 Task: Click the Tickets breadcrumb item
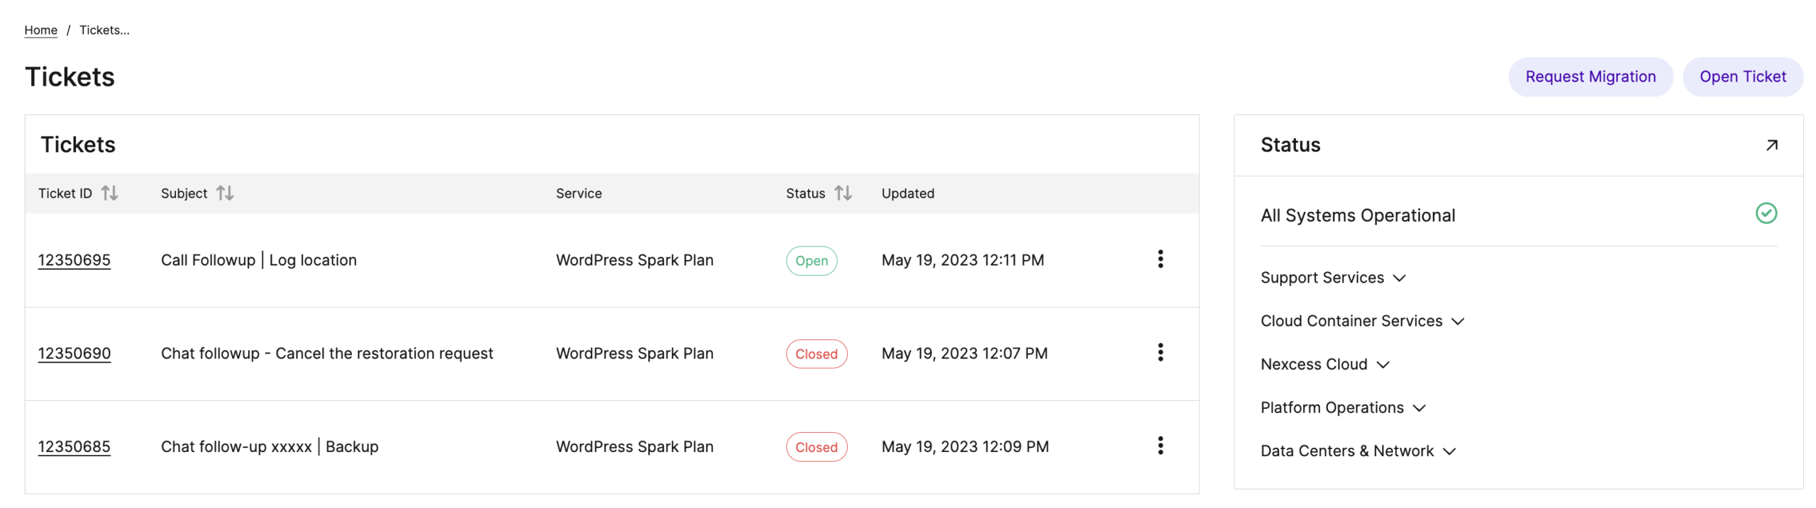104,30
